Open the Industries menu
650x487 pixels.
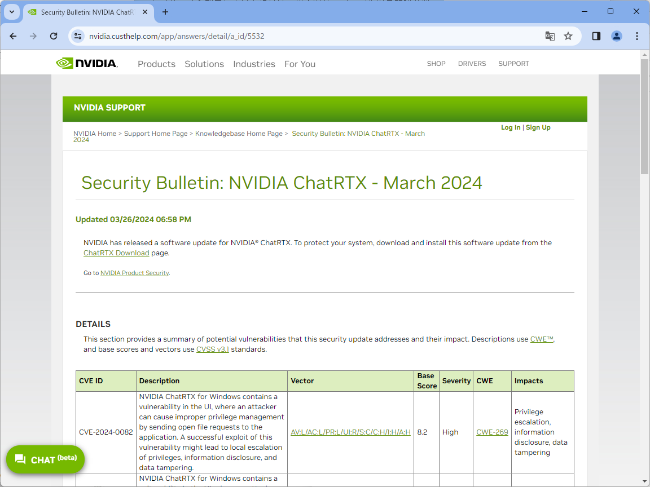pyautogui.click(x=254, y=64)
